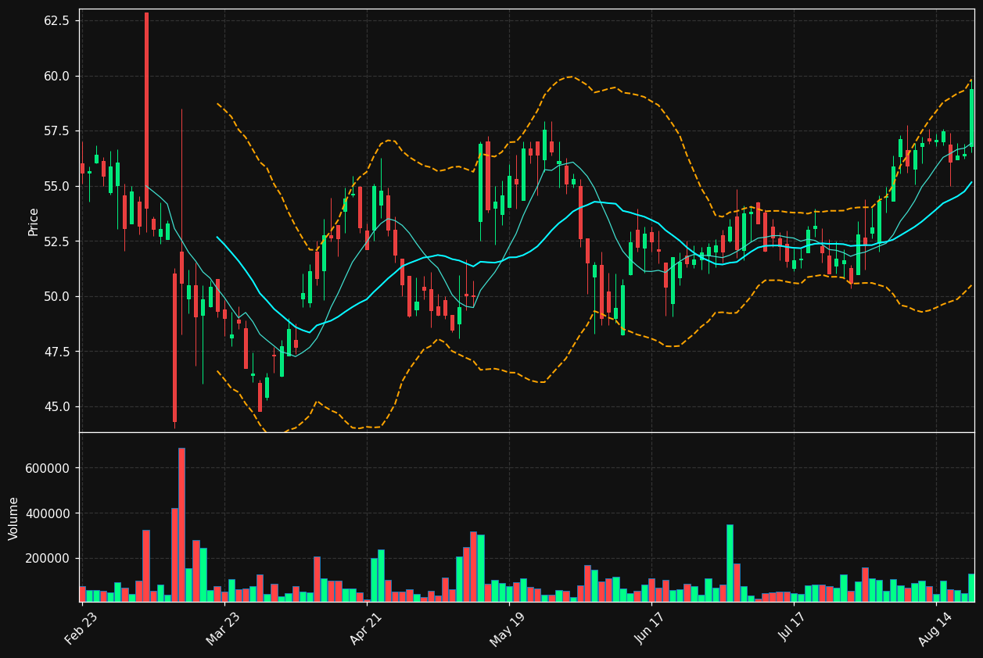Click the 57.5 price axis label

tap(57, 131)
